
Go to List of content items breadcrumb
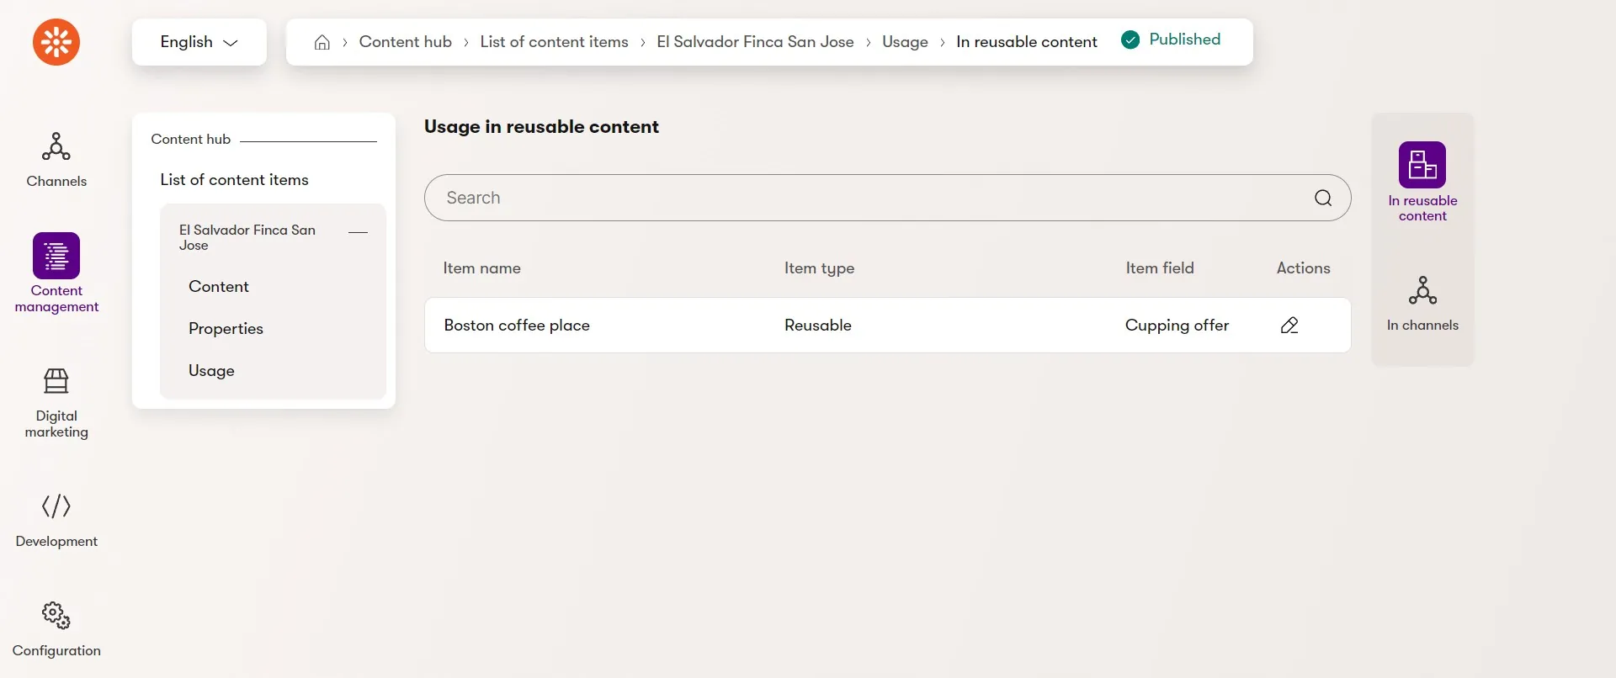(x=554, y=42)
